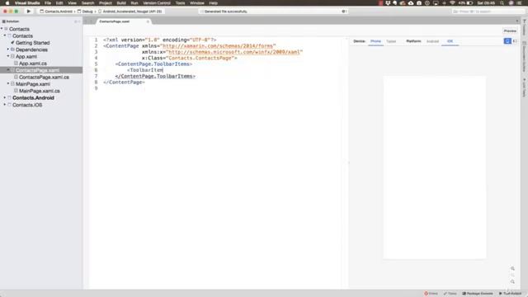Choose the Contacts.Android startup project selector
Viewport: 528px width, 297px height.
(56, 11)
